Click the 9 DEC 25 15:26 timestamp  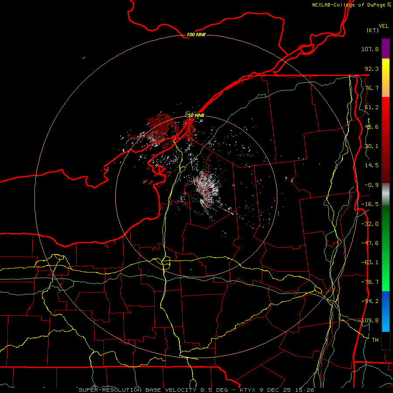pos(287,390)
